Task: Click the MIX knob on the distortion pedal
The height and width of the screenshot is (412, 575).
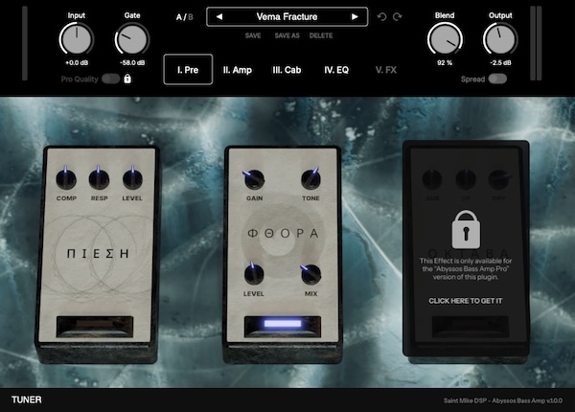Action: click(x=310, y=275)
